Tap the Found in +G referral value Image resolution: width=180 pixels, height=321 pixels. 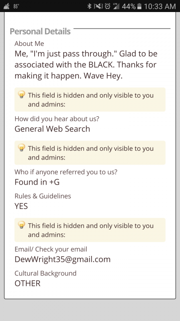pos(37,182)
